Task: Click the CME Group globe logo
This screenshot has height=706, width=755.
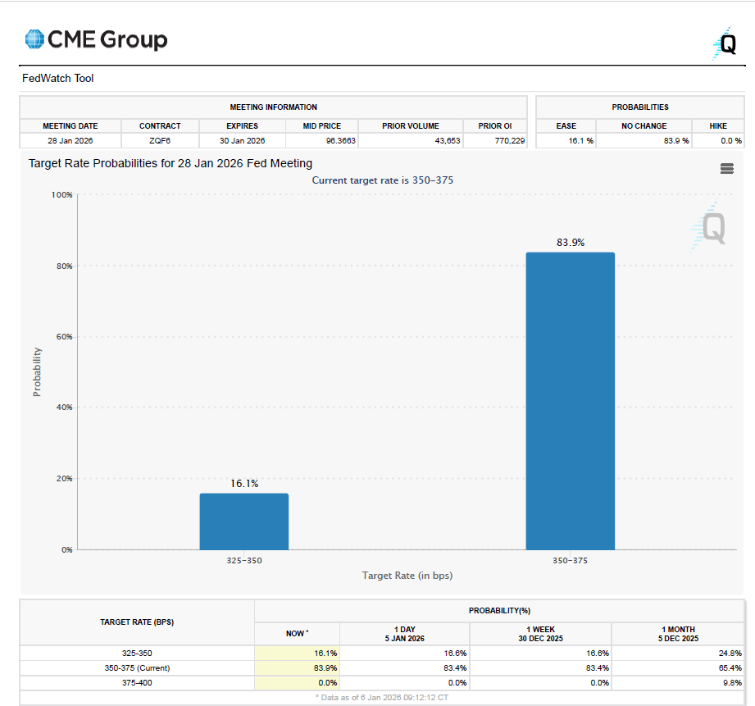Action: tap(34, 39)
